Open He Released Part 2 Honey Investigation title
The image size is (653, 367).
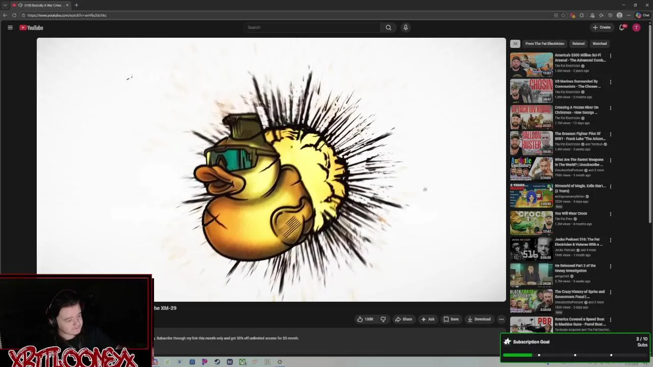[575, 268]
